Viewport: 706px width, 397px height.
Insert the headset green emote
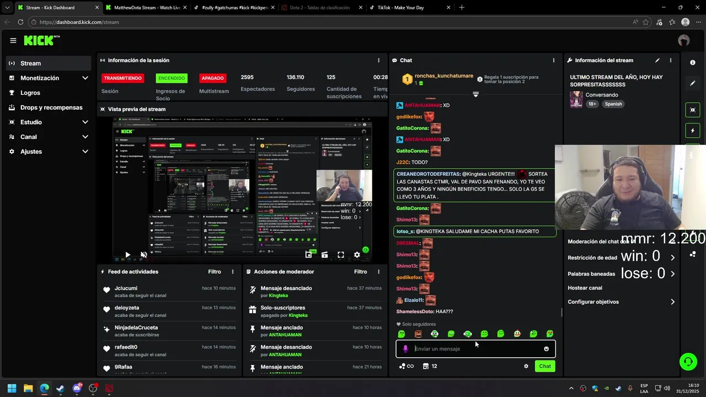[x=468, y=334]
